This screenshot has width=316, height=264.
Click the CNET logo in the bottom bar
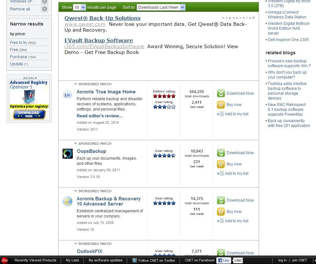(5, 260)
